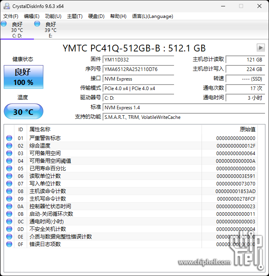This screenshot has width=269, height=276.
Task: Click the status icon of row 03 可用备用空间
Action: pyautogui.click(x=9, y=153)
